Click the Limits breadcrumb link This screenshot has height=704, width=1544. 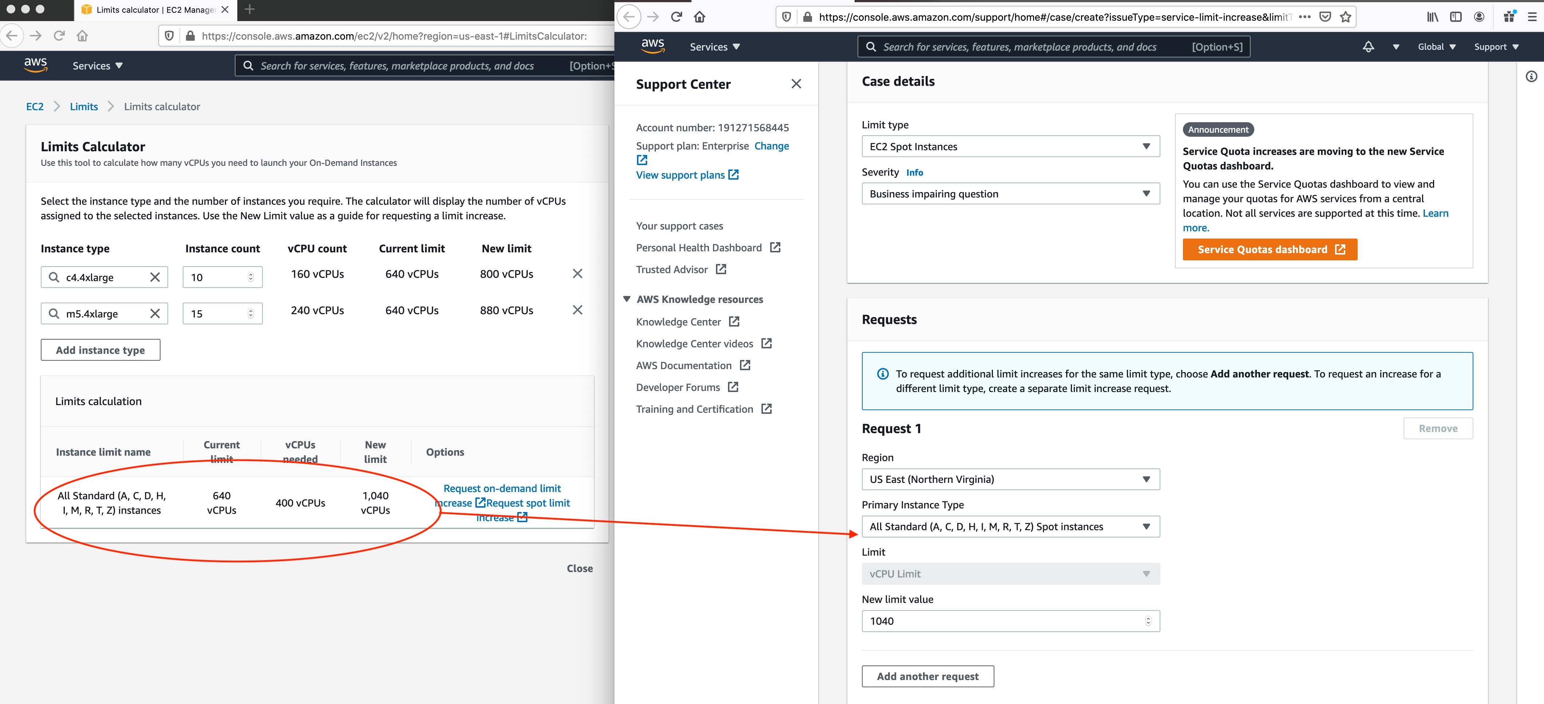tap(84, 107)
